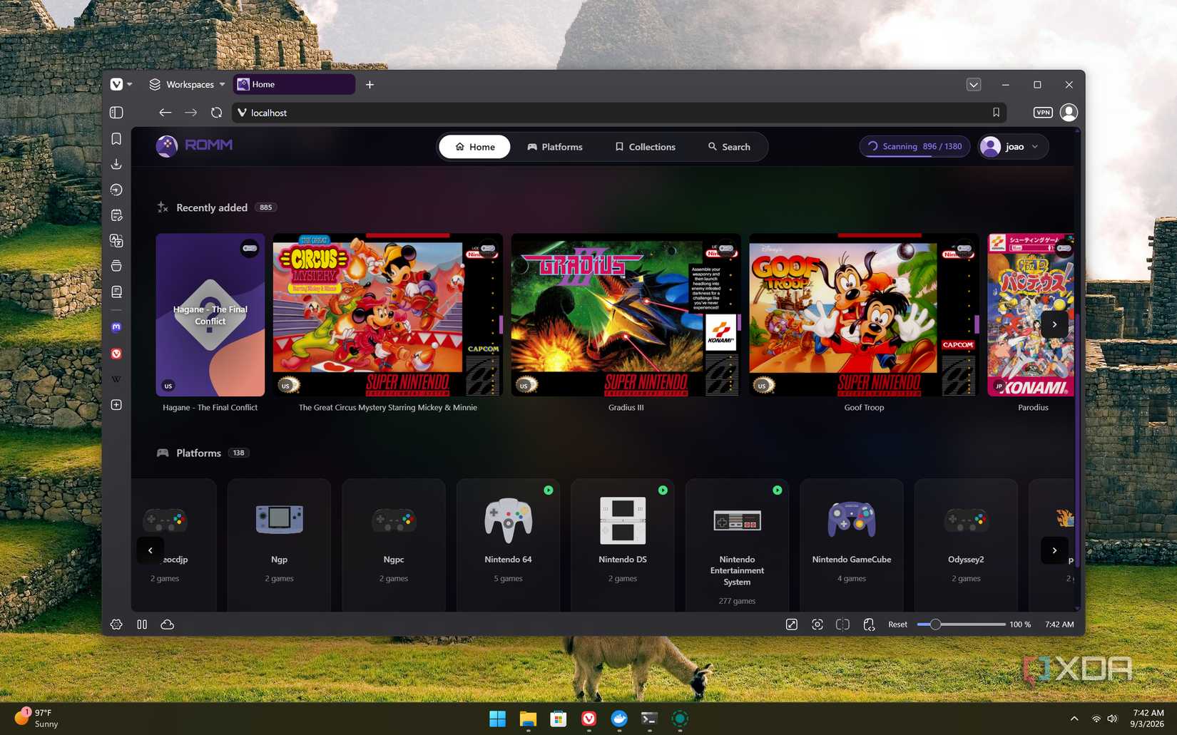Reset the page zoom level
Screen dimensions: 1177x735
(x=897, y=625)
